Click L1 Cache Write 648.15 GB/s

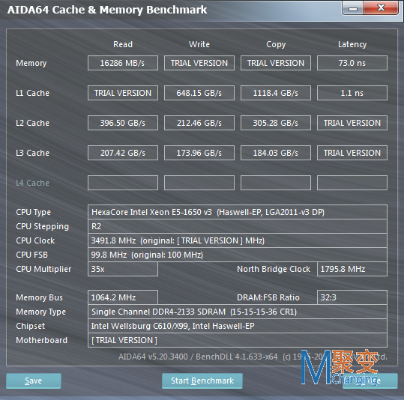(x=199, y=93)
